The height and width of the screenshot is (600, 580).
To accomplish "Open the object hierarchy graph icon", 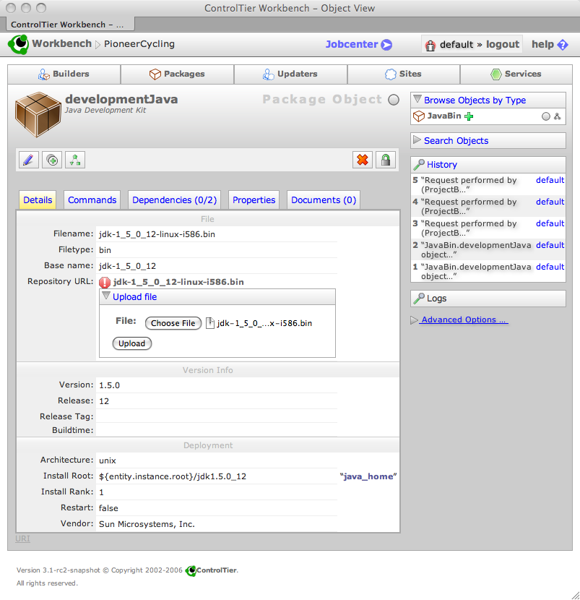I will (x=75, y=160).
